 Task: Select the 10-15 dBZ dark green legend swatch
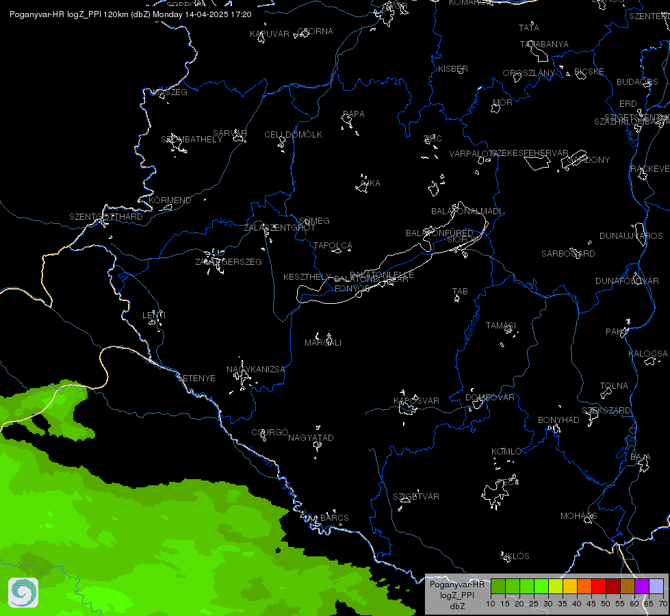click(498, 587)
